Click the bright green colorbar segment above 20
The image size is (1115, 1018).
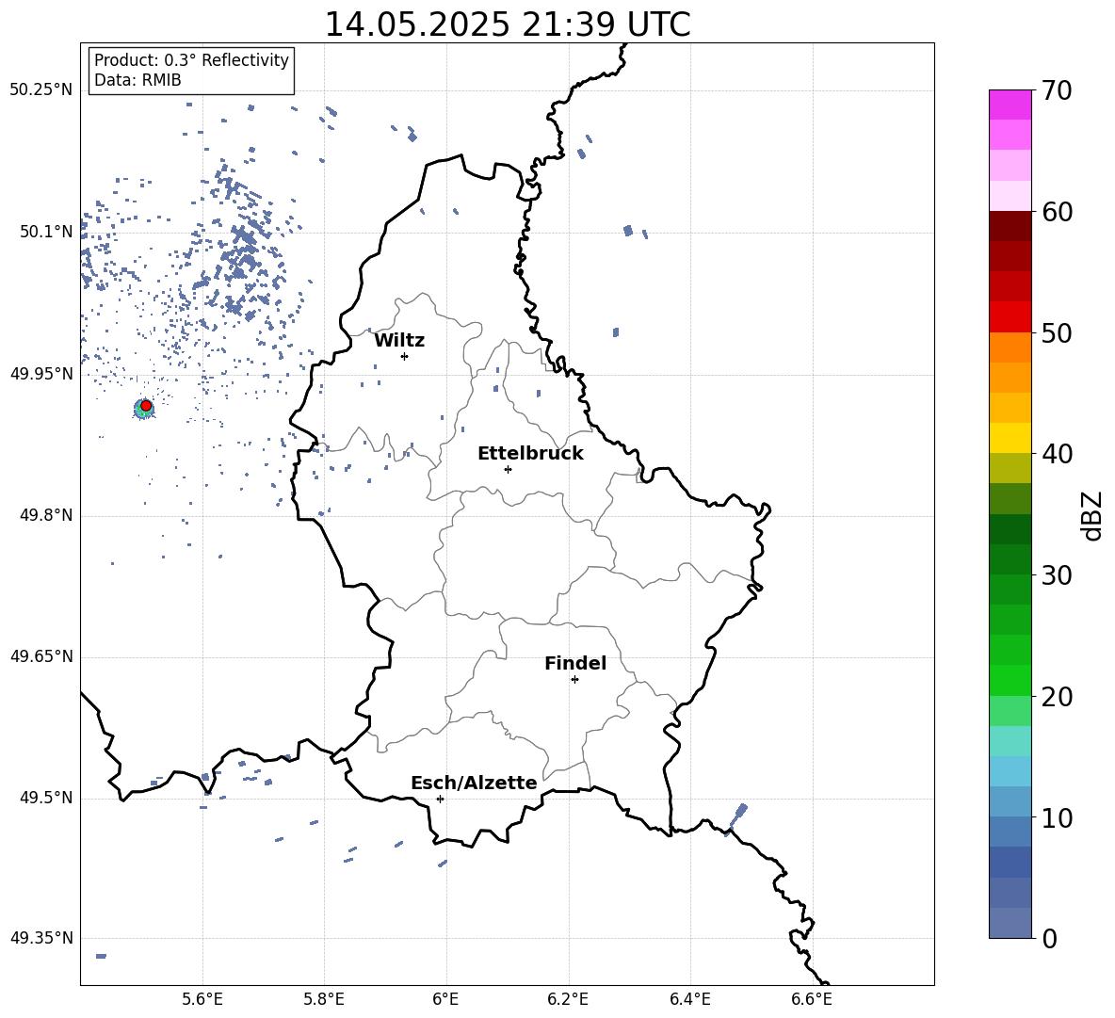click(1010, 680)
